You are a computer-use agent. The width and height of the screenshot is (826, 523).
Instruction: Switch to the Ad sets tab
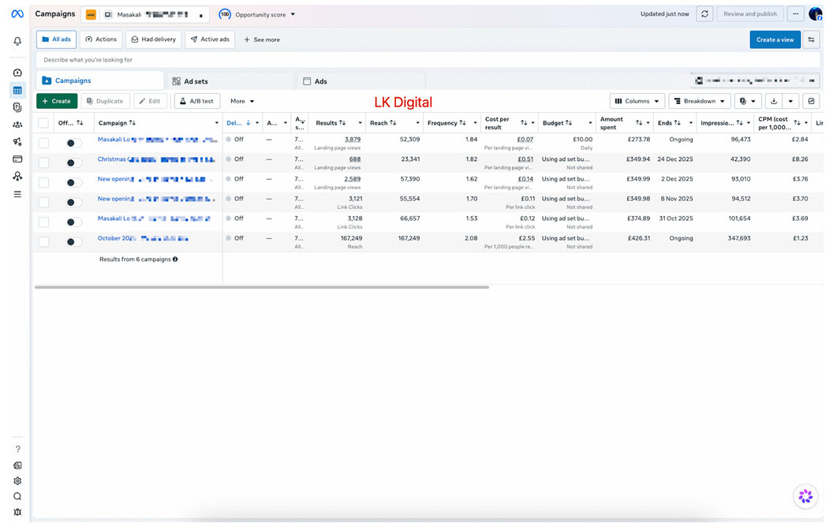(230, 81)
